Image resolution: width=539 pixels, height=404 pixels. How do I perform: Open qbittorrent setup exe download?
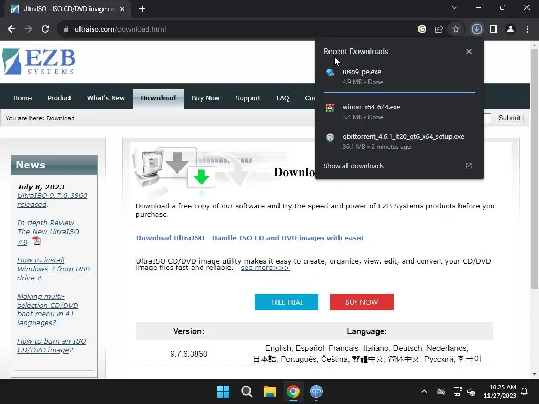click(400, 142)
